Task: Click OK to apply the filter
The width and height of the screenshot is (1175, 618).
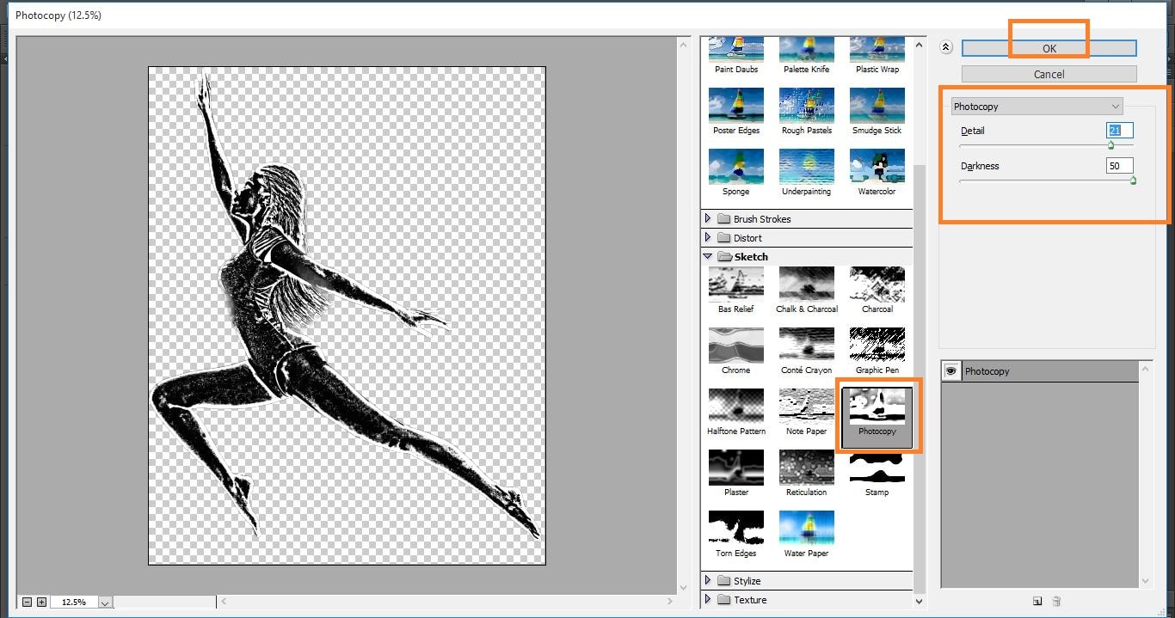Action: pyautogui.click(x=1049, y=49)
